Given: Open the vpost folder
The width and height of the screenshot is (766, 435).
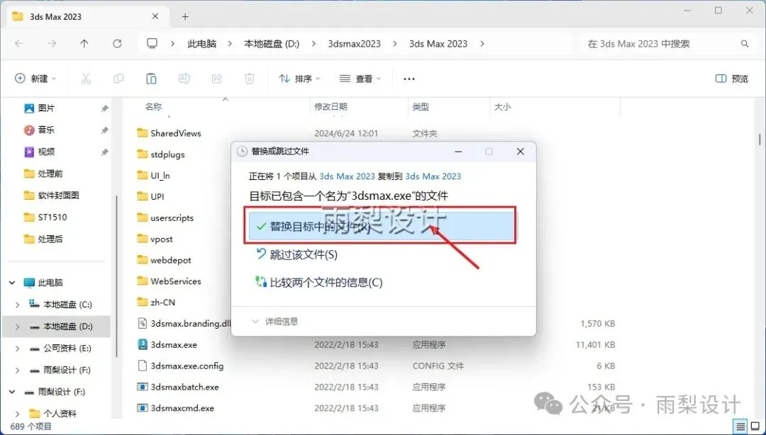Looking at the screenshot, I should [x=162, y=239].
